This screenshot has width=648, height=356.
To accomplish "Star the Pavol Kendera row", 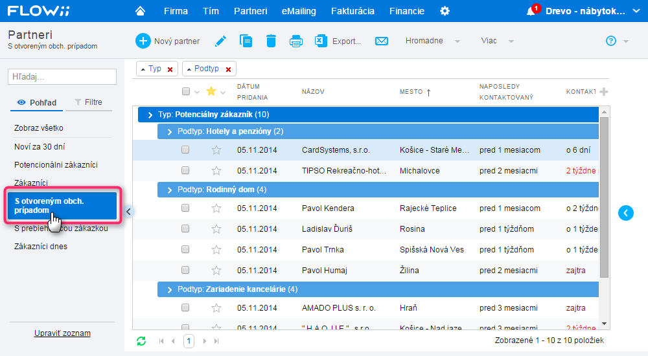I will click(216, 208).
